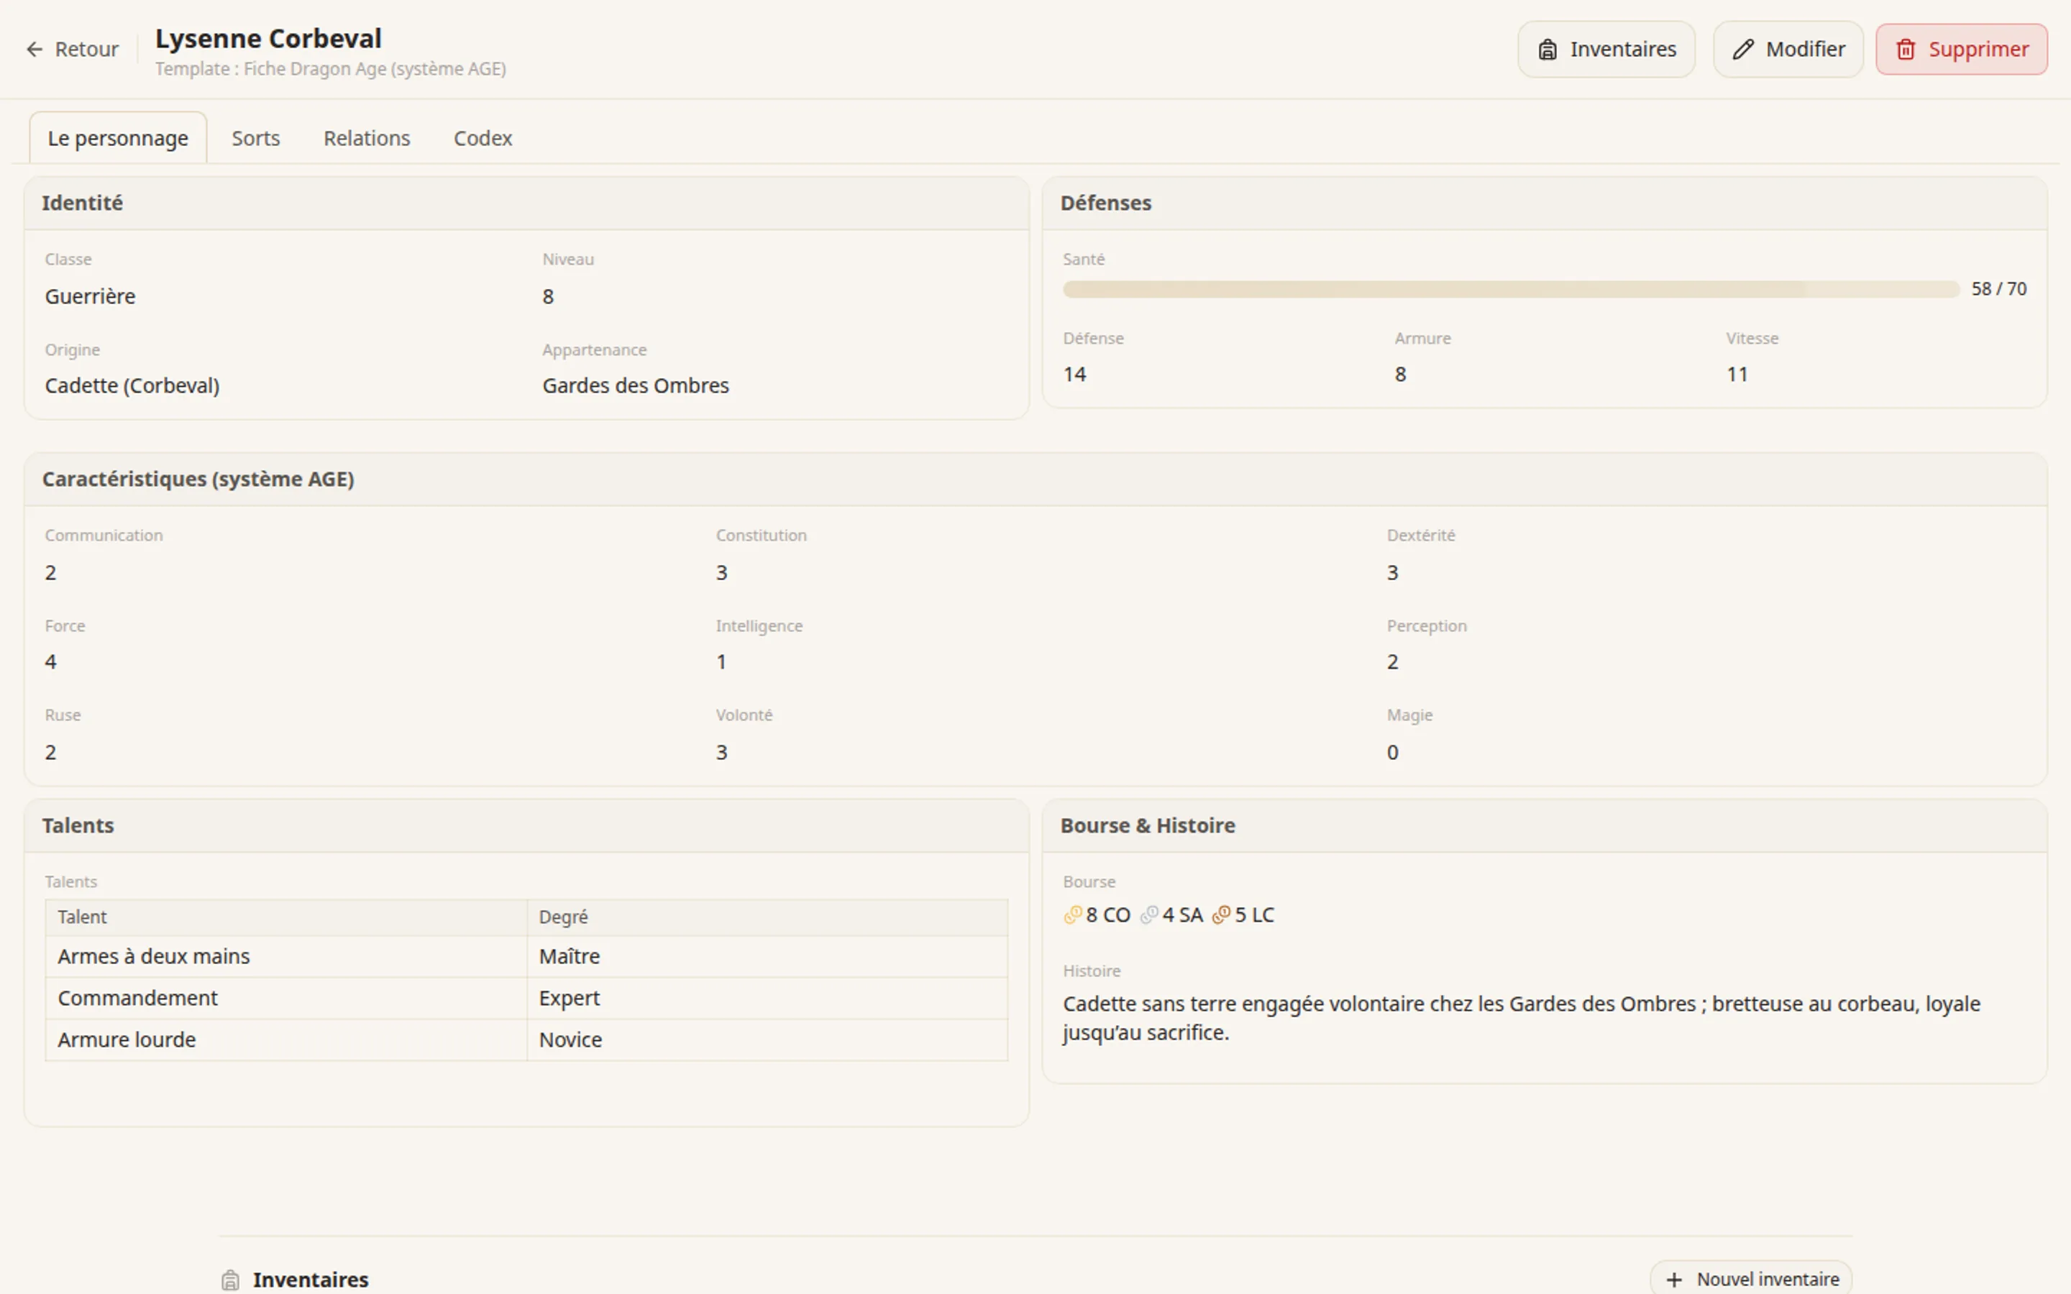Image resolution: width=2071 pixels, height=1294 pixels.
Task: Click the pencil icon in Modifier button
Action: (x=1743, y=50)
